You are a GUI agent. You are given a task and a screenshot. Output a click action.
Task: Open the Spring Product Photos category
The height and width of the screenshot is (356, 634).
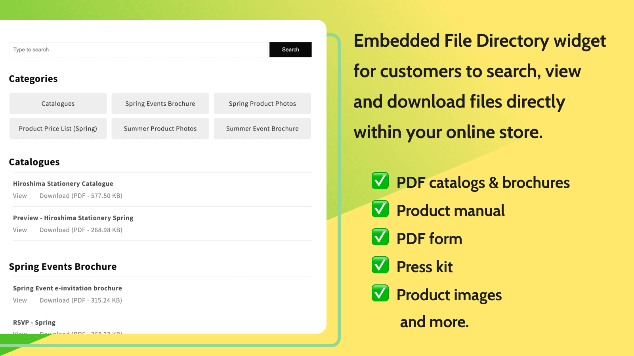(x=262, y=104)
